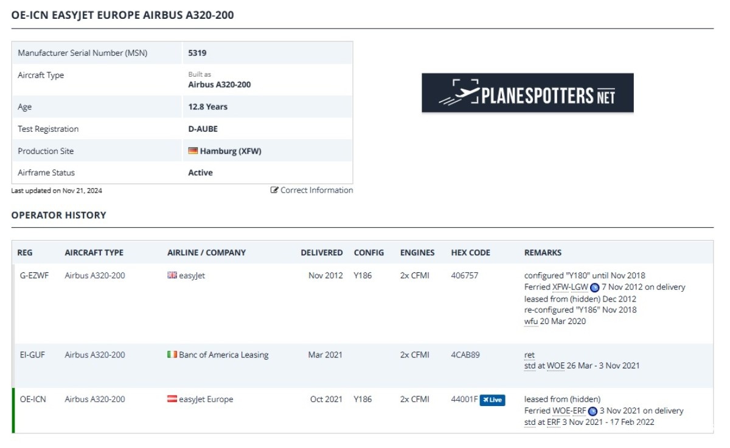Click the Planespotters.net logo banner
Image resolution: width=730 pixels, height=448 pixels.
click(527, 93)
